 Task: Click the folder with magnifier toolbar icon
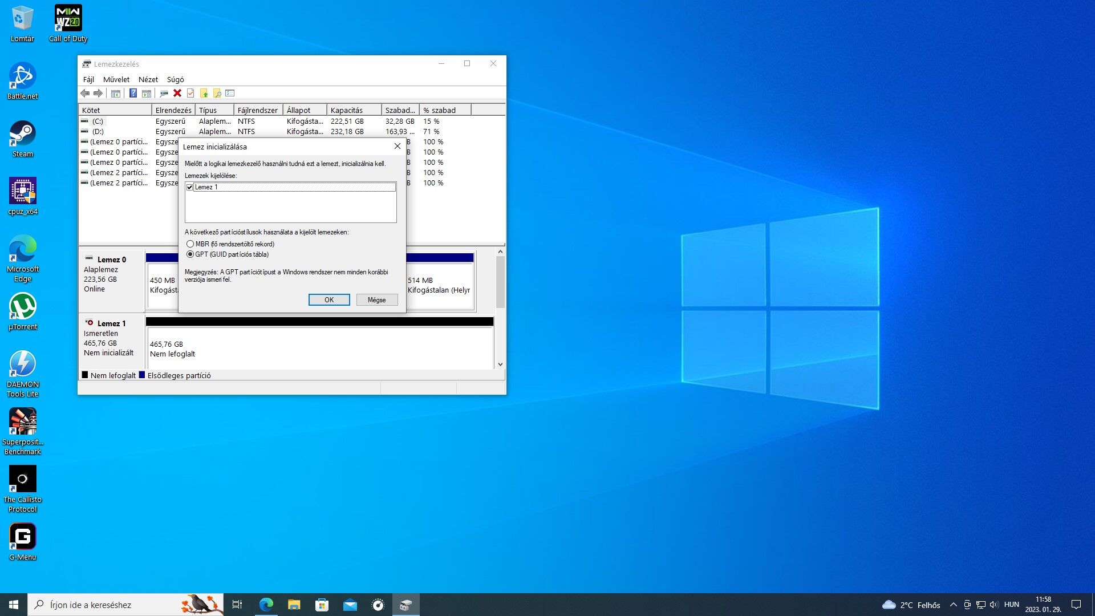click(x=217, y=93)
